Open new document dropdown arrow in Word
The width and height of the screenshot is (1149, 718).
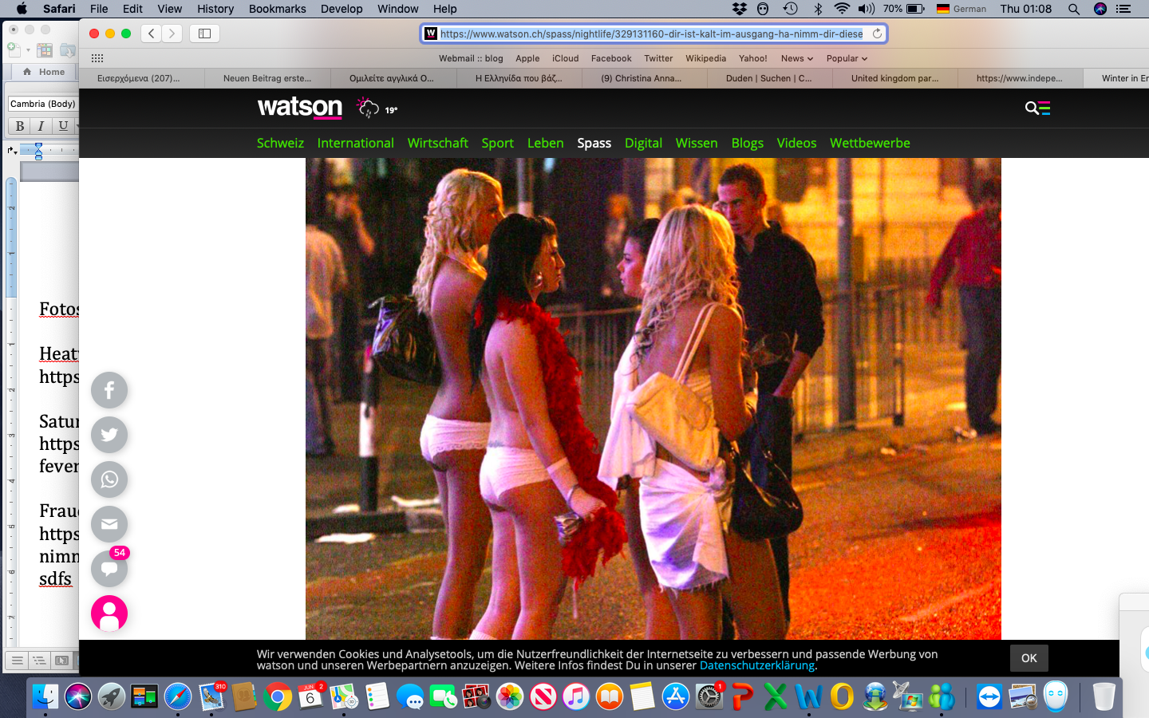tap(28, 50)
